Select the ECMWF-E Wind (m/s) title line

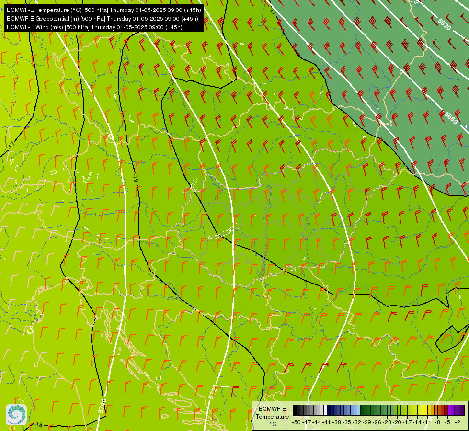click(x=94, y=27)
